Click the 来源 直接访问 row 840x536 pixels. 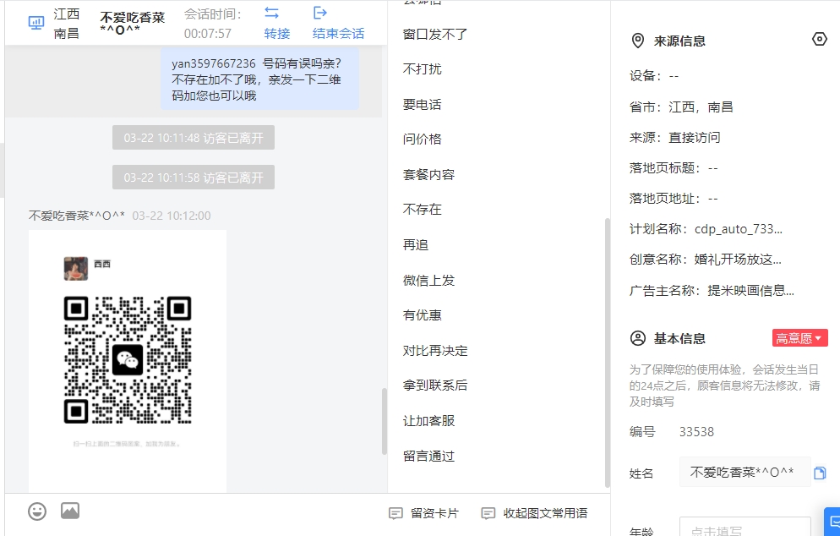(x=674, y=138)
